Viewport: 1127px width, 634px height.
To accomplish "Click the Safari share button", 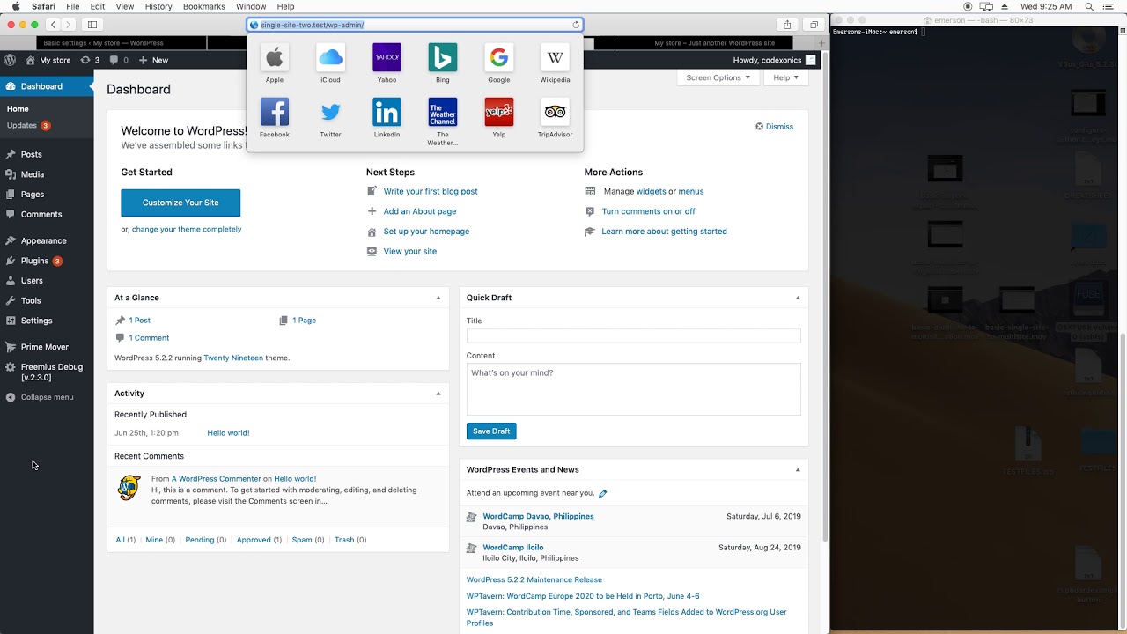I will coord(787,25).
